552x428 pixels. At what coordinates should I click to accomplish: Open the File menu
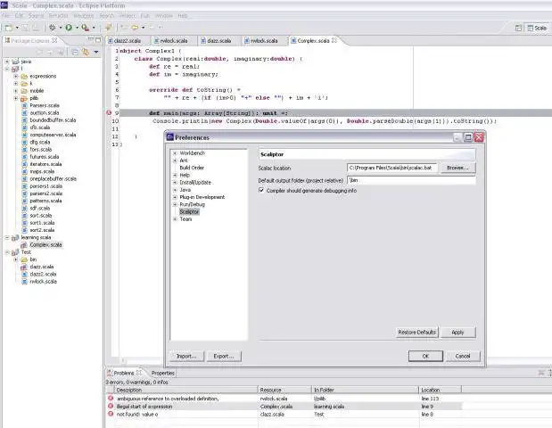tap(5, 16)
